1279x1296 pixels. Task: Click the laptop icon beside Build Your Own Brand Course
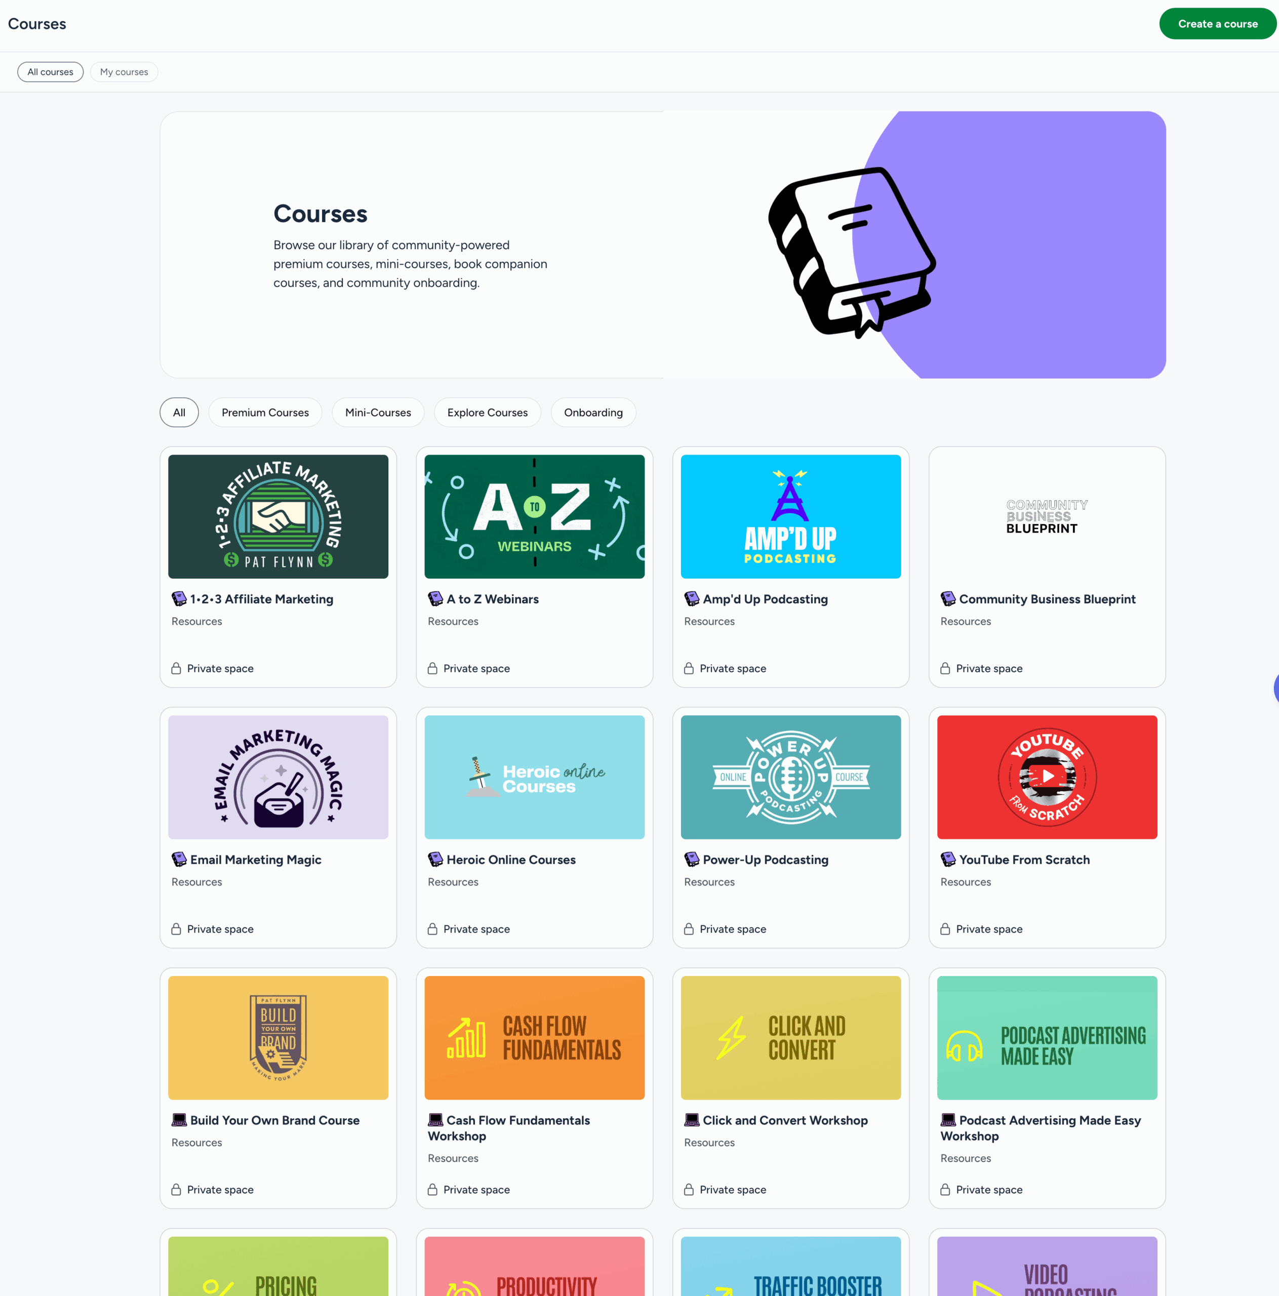(x=179, y=1120)
